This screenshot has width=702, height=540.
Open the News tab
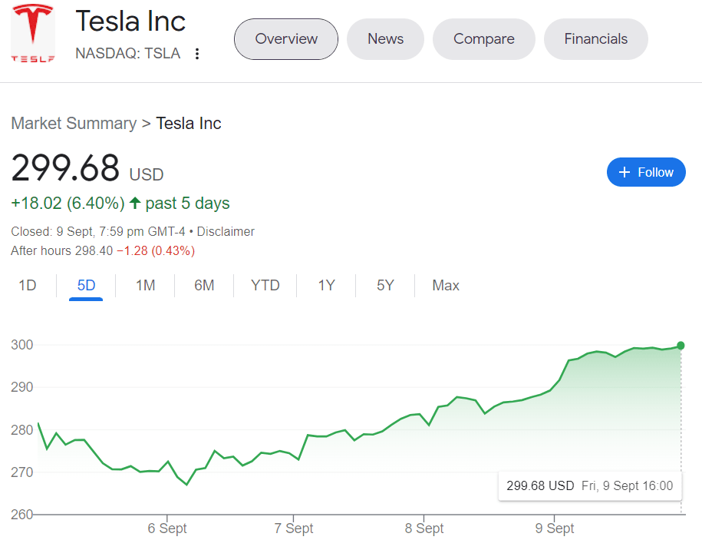coord(385,39)
